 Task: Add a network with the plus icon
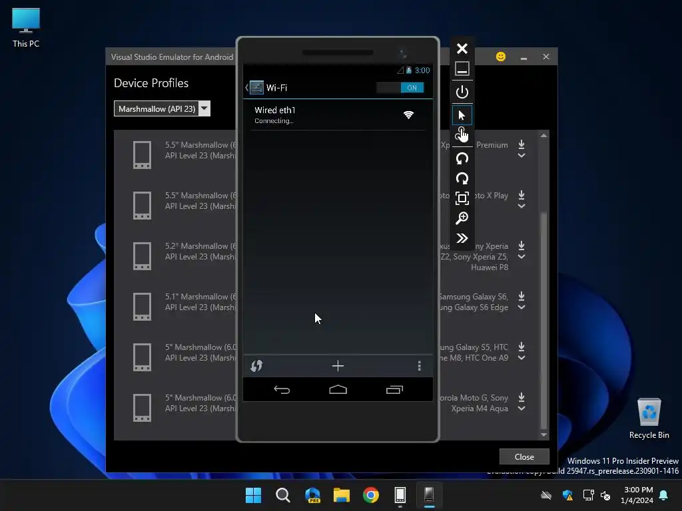point(338,366)
